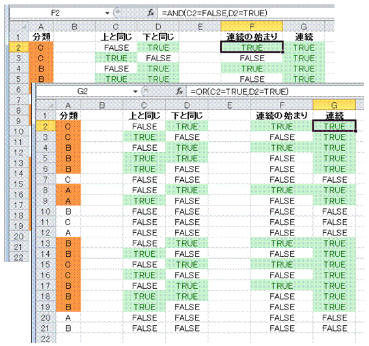Select column F header in upper sheet
The height and width of the screenshot is (346, 369).
(x=252, y=27)
